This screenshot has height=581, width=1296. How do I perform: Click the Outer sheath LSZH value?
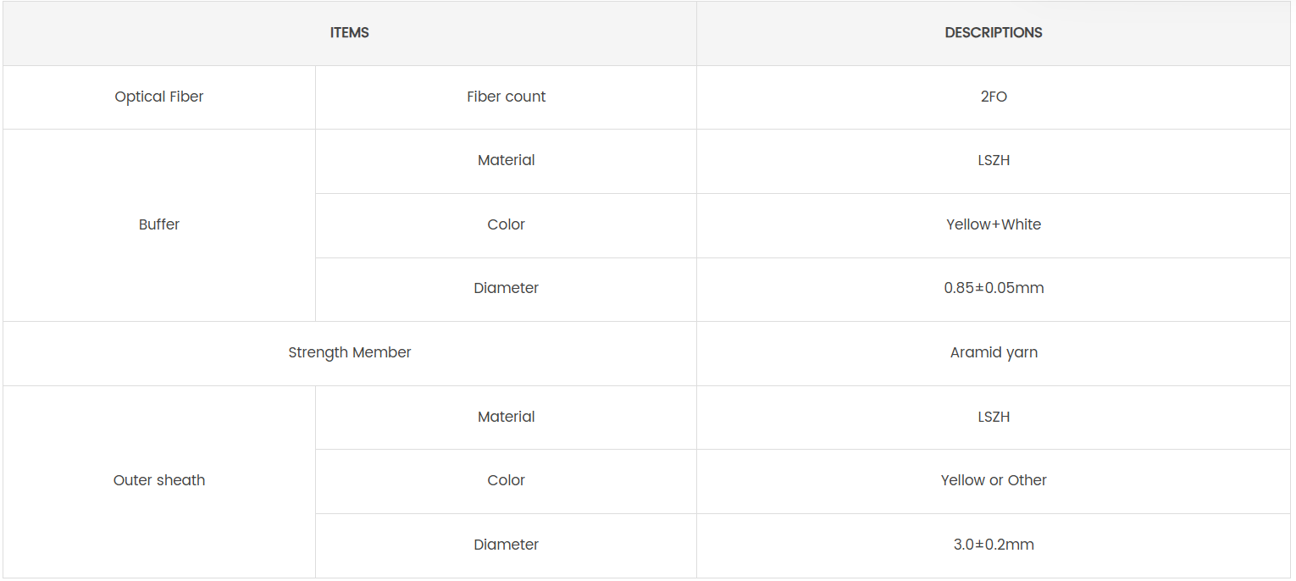[x=993, y=417]
